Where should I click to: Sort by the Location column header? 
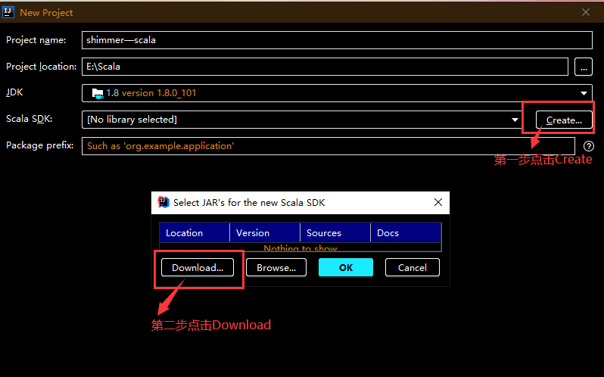(x=194, y=232)
